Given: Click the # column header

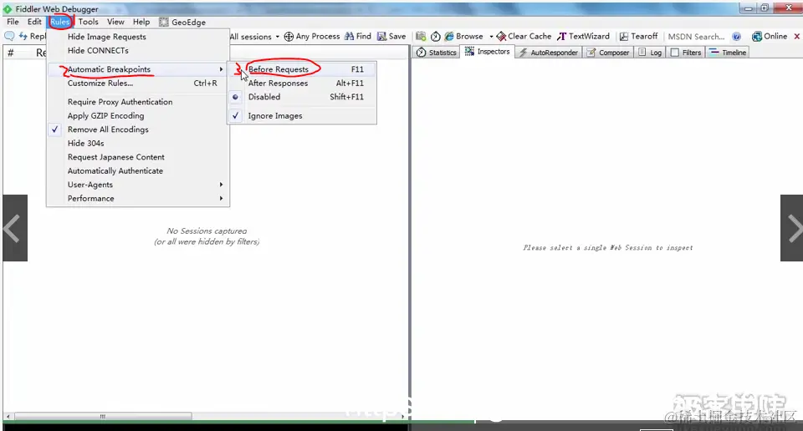Looking at the screenshot, I should click(10, 53).
